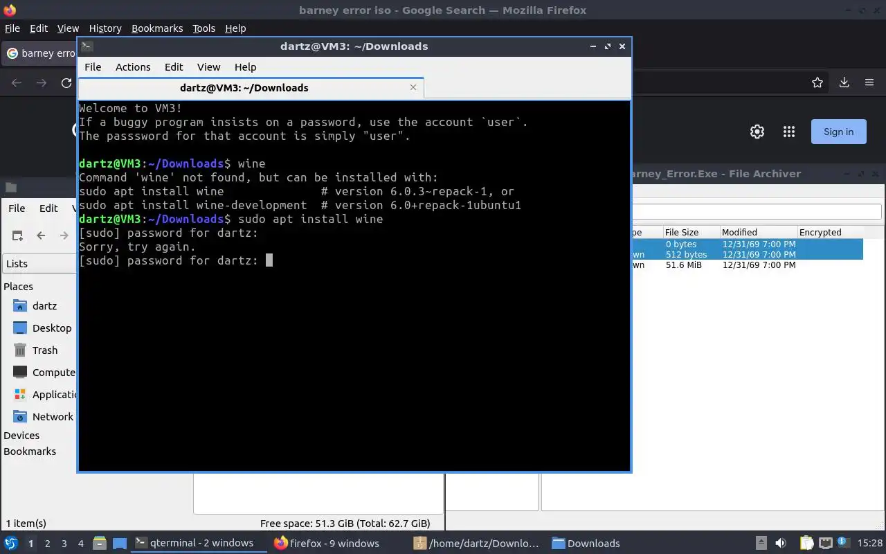Open the terminal's File menu
Viewport: 886px width, 554px height.
(93, 67)
